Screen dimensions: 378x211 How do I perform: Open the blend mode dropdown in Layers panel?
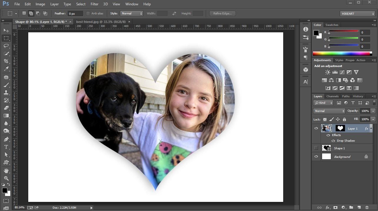pos(329,111)
